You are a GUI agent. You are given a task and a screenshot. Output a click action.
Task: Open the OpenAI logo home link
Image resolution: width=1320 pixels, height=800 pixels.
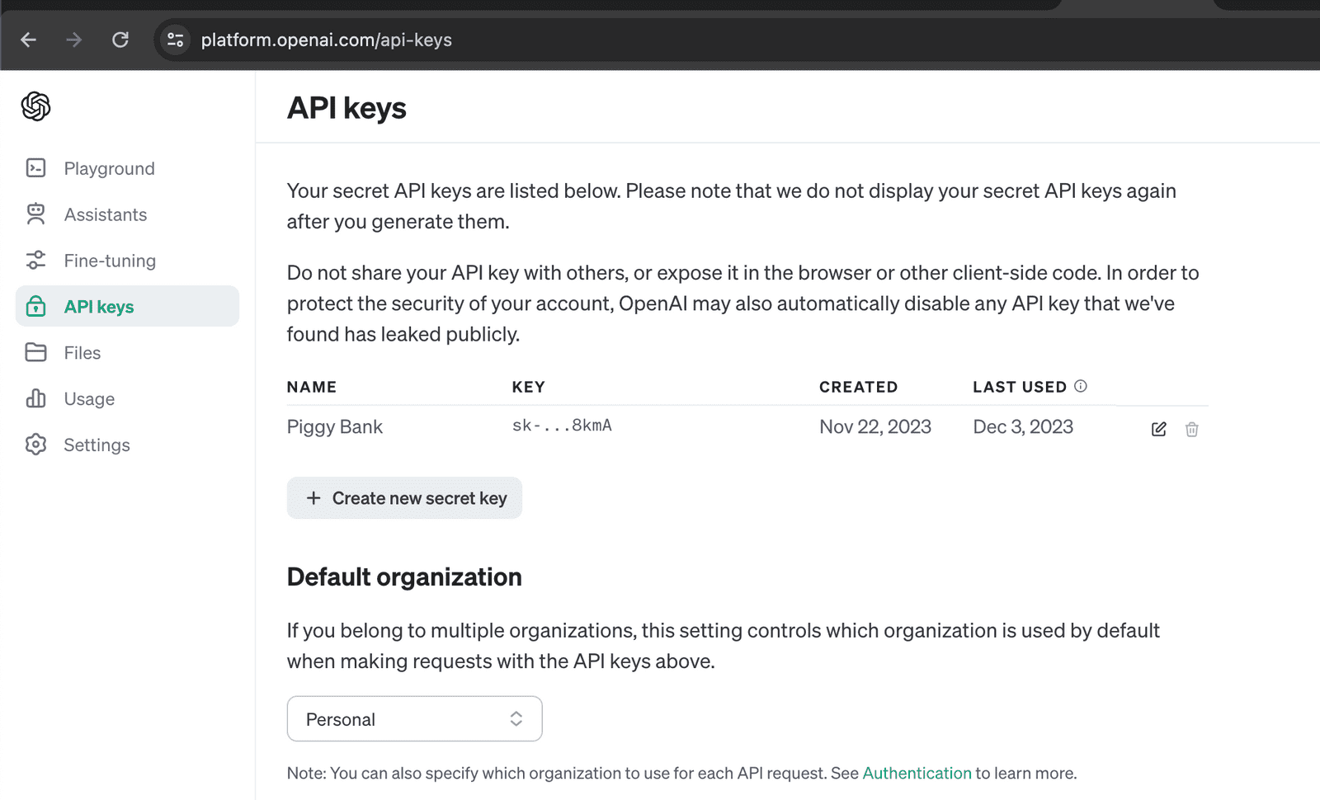pyautogui.click(x=35, y=106)
